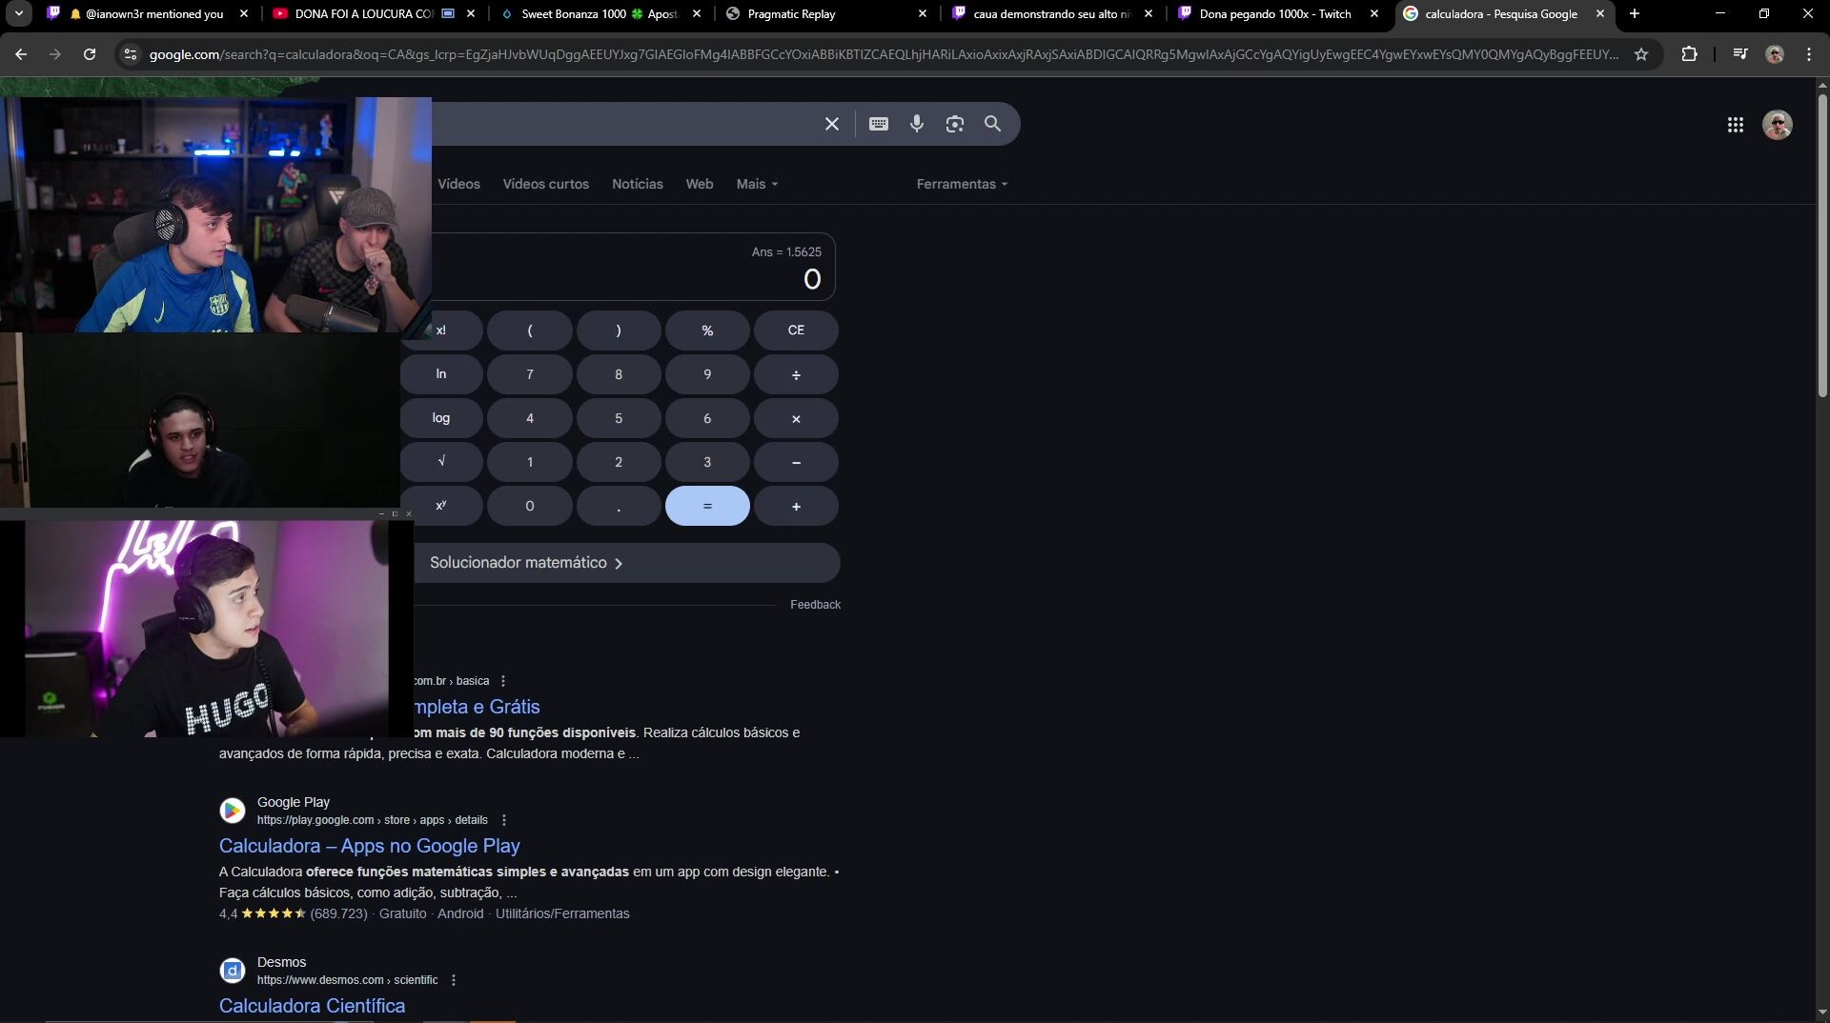Click the calculator decimal point key

(x=619, y=506)
